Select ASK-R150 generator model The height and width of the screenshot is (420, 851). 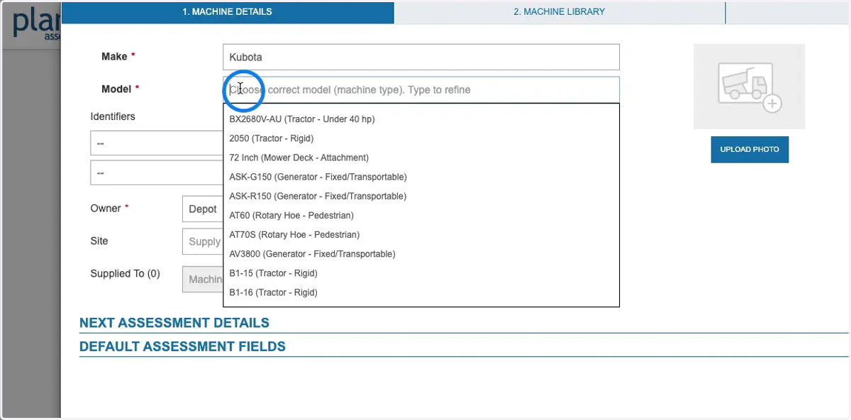click(x=421, y=196)
